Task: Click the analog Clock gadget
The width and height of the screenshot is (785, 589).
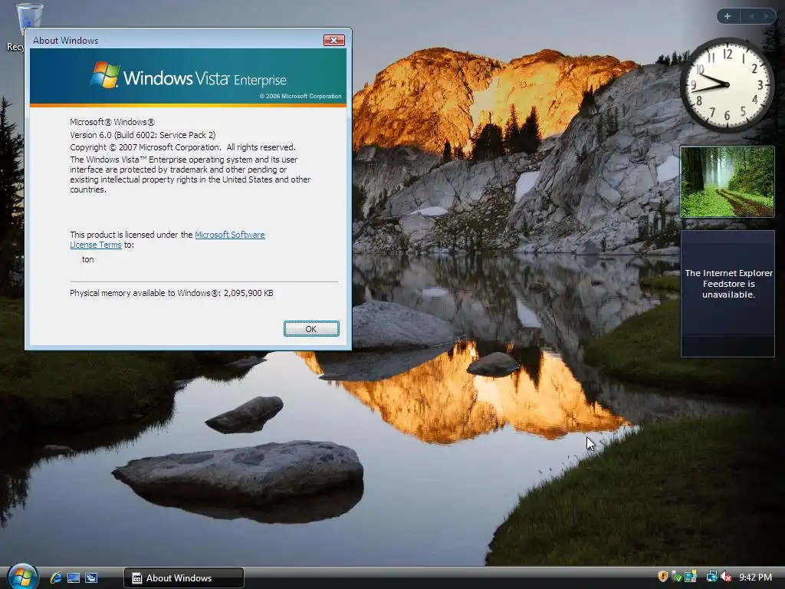Action: 727,84
